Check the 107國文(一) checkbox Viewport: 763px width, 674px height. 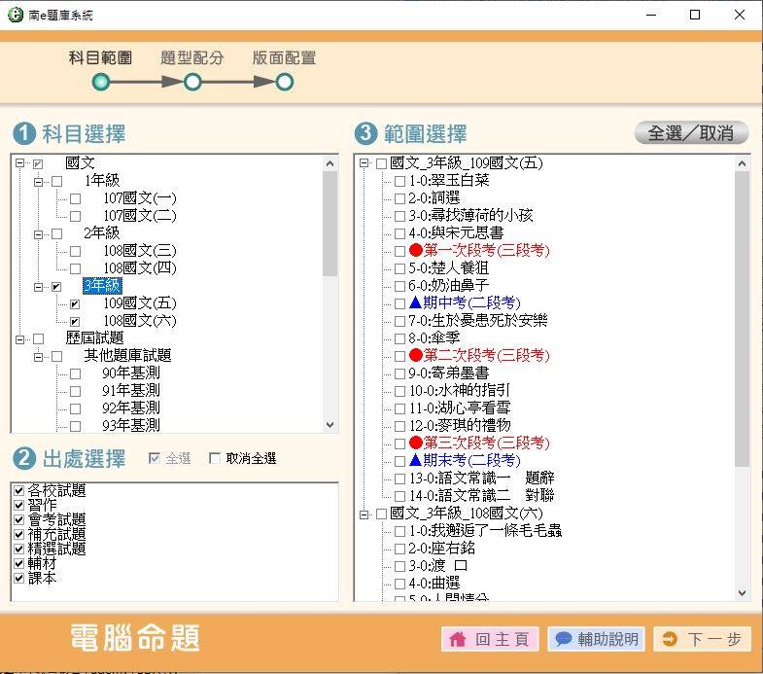tap(75, 198)
